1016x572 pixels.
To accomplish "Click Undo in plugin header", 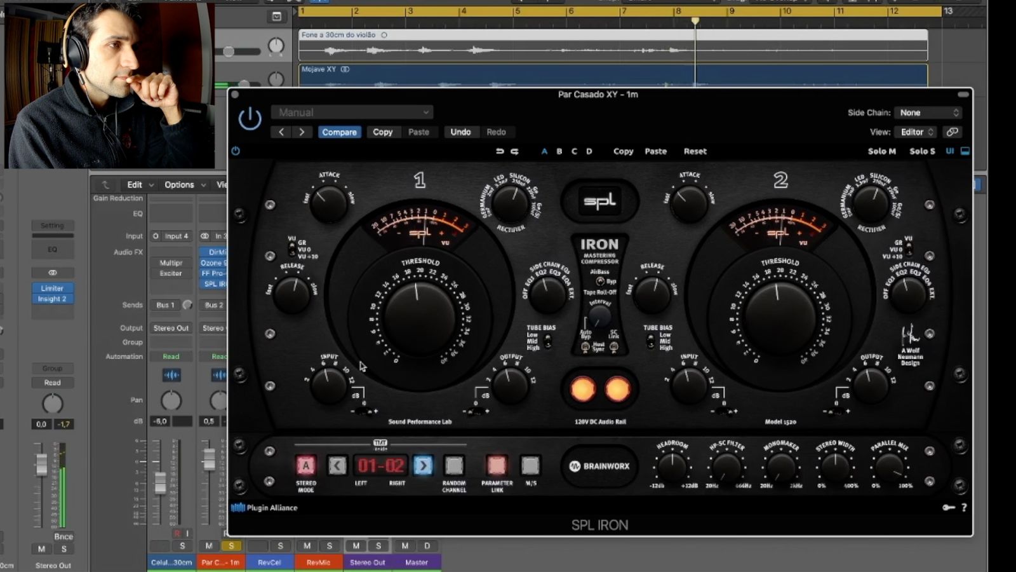I will coord(460,132).
